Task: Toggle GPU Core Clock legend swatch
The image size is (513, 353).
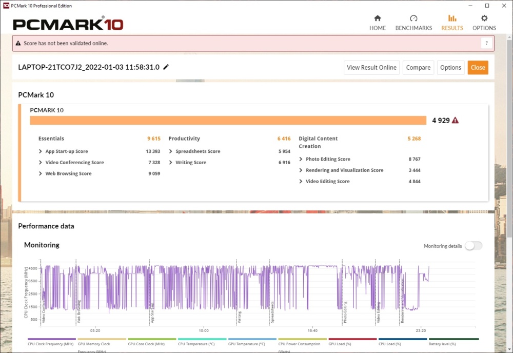Action: (x=152, y=339)
